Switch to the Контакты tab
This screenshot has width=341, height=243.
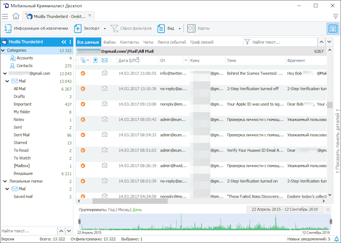tap(130, 41)
